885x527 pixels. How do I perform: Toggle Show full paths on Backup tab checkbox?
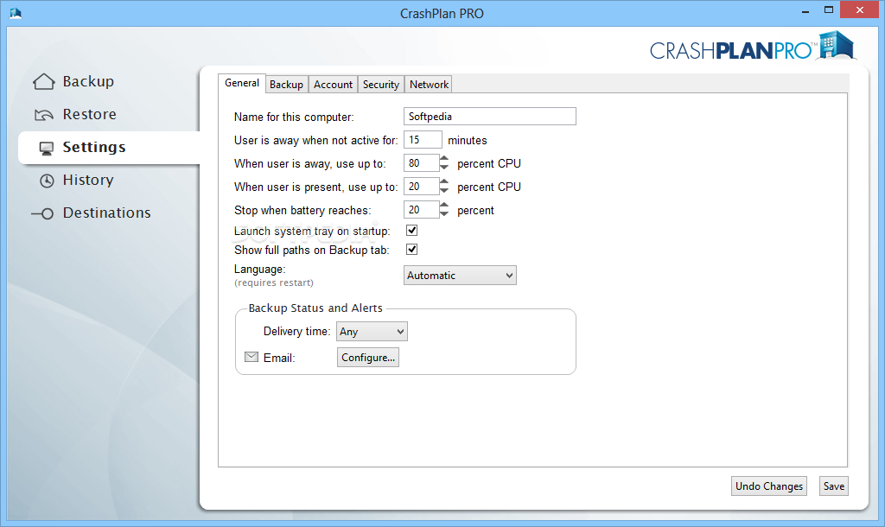[x=412, y=250]
